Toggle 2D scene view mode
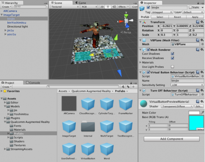This screenshot has height=162, width=205. pyautogui.click(x=102, y=7)
